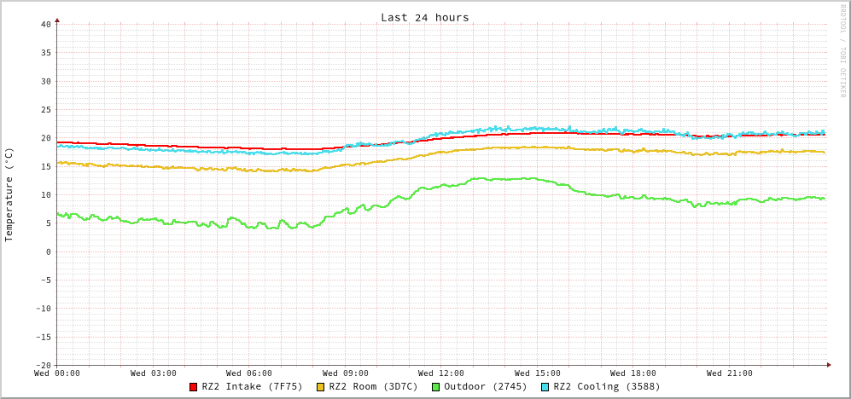851x399 pixels.
Task: Click the cyan RZ2 Cooling legend swatch
Action: tap(545, 387)
